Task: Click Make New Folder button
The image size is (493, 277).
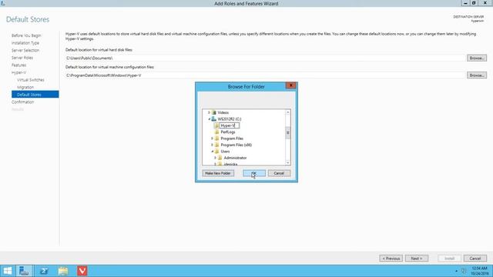Action: [218, 173]
